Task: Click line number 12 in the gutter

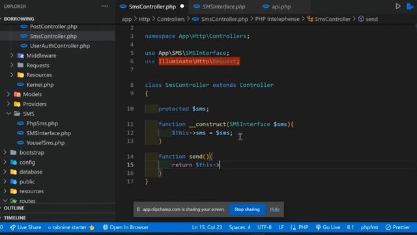Action: [x=130, y=133]
